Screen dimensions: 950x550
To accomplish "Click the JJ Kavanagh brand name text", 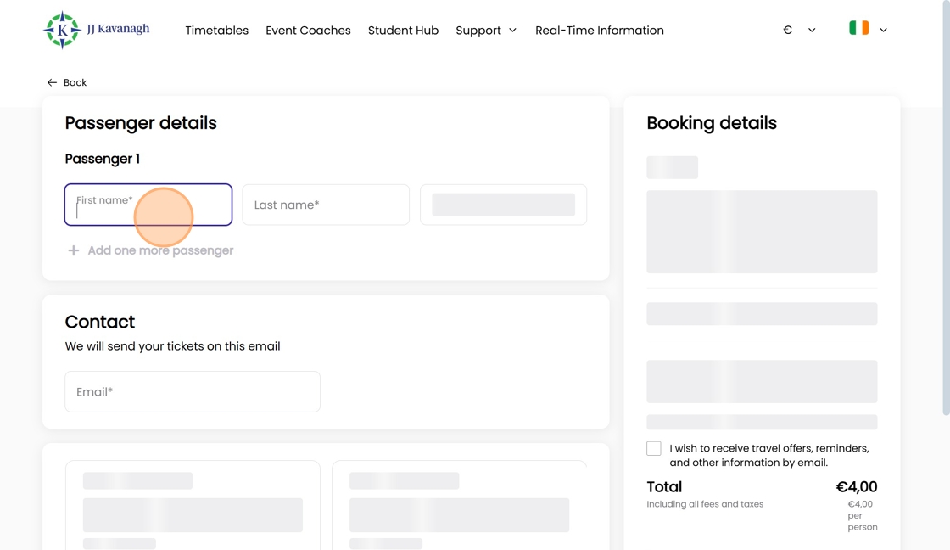I will pyautogui.click(x=118, y=29).
